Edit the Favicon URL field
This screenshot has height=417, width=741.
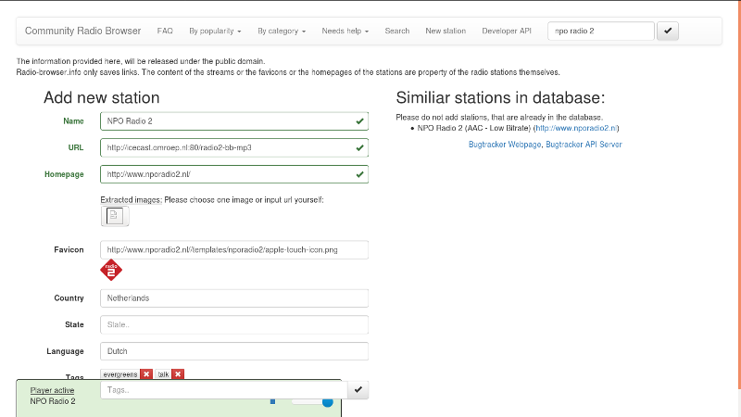(234, 249)
